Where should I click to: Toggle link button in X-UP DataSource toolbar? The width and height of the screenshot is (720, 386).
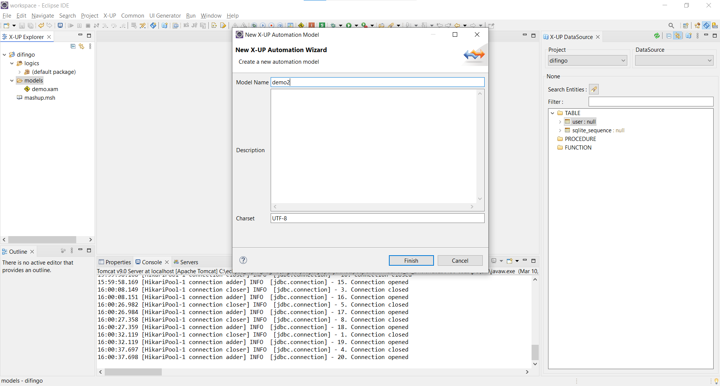678,36
